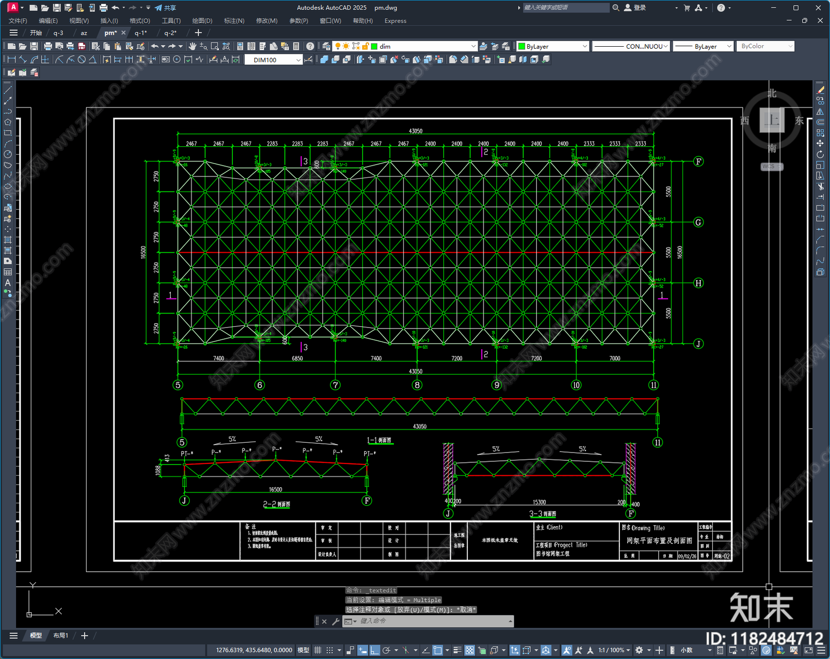The height and width of the screenshot is (659, 830).
Task: Switch to the az drawing tab
Action: pos(84,33)
